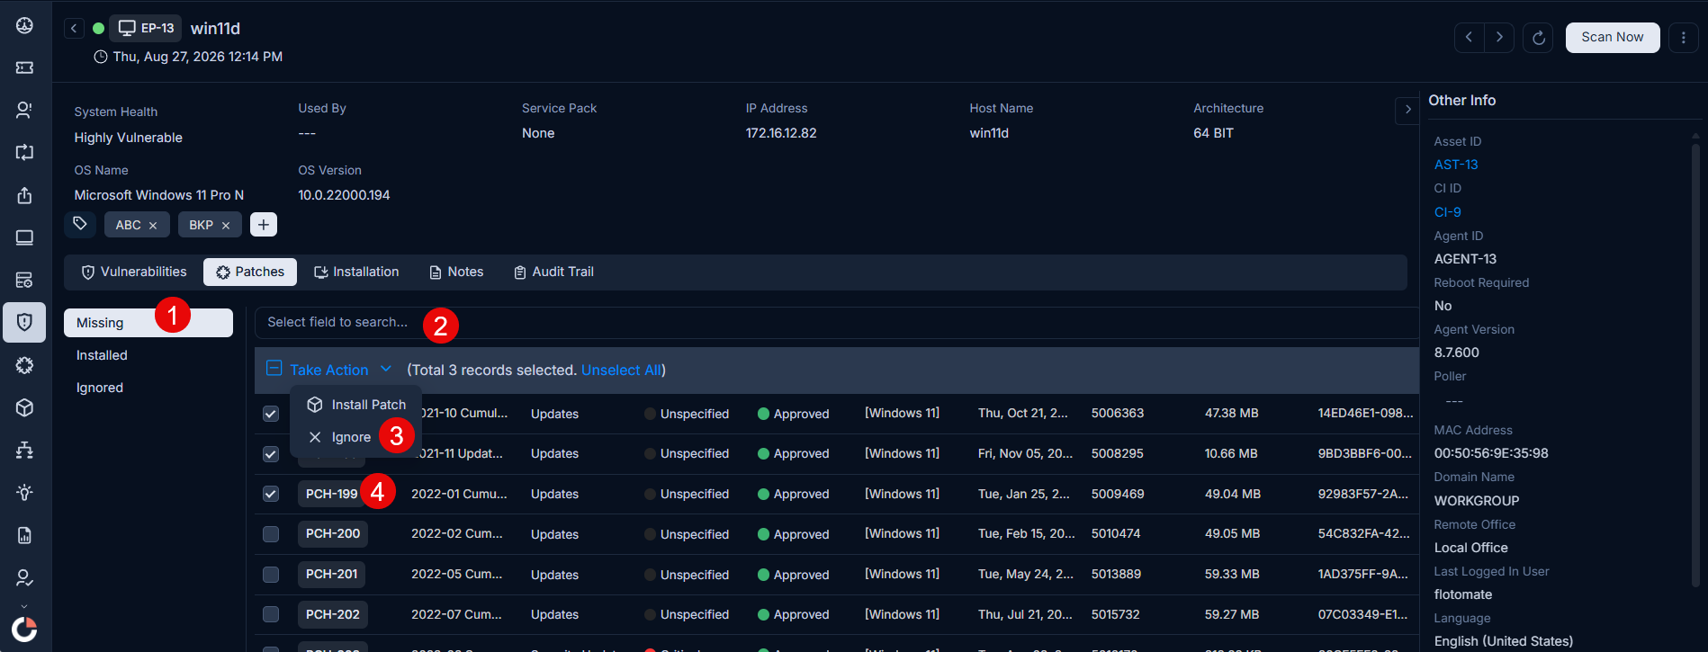Open patch PCH-199
The height and width of the screenshot is (652, 1708).
coord(331,494)
